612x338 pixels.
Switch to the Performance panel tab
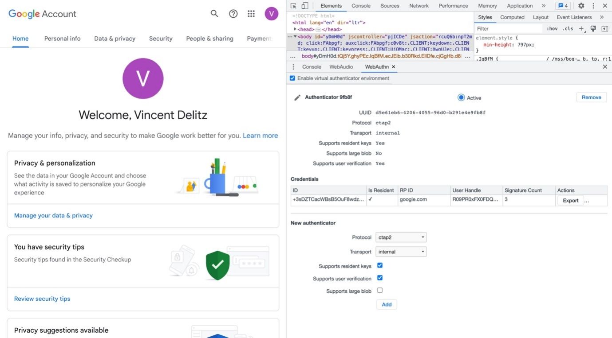coord(453,6)
